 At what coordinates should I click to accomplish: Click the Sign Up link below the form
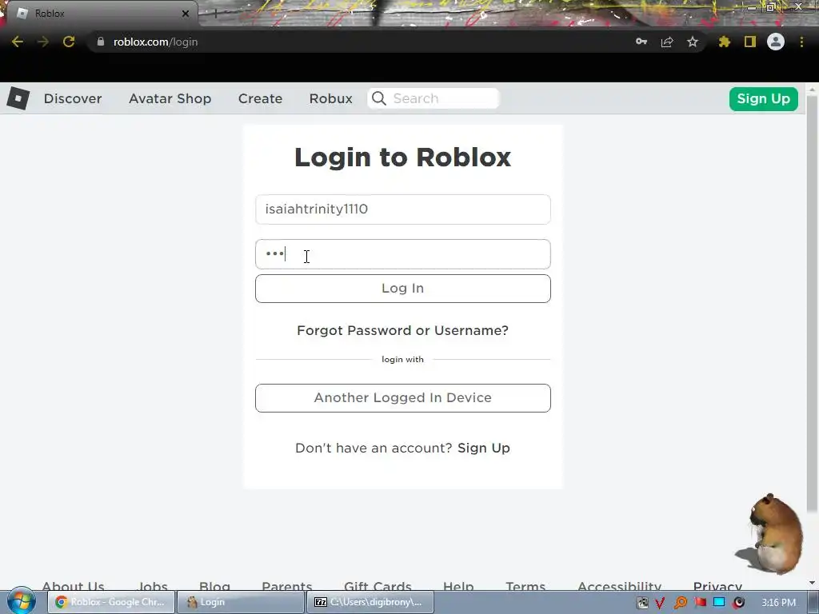pos(484,448)
